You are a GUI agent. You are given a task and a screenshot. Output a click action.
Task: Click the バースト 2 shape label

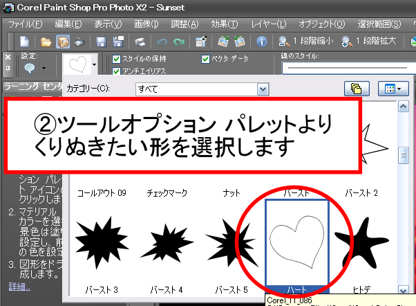(361, 193)
